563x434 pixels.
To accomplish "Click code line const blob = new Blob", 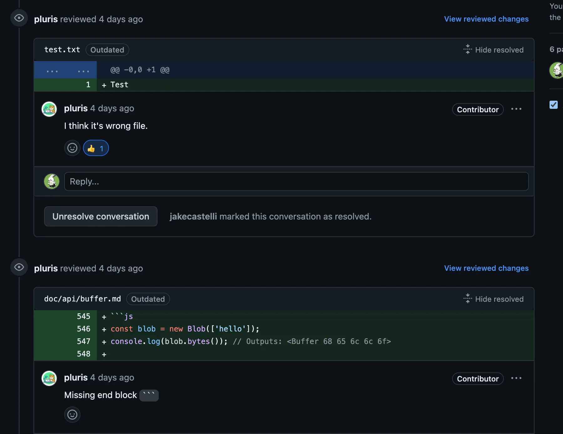I will point(185,329).
